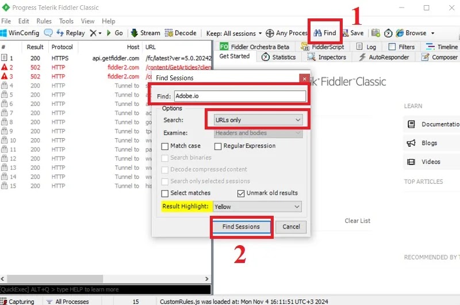The width and height of the screenshot is (460, 305).
Task: Click the warning icon on session 2
Action: 4,67
